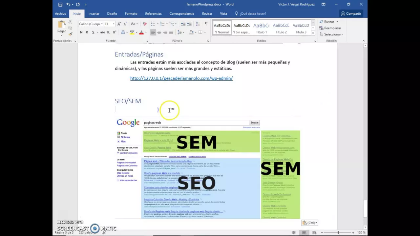Open the Revisar tab
The width and height of the screenshot is (420, 236).
[207, 14]
